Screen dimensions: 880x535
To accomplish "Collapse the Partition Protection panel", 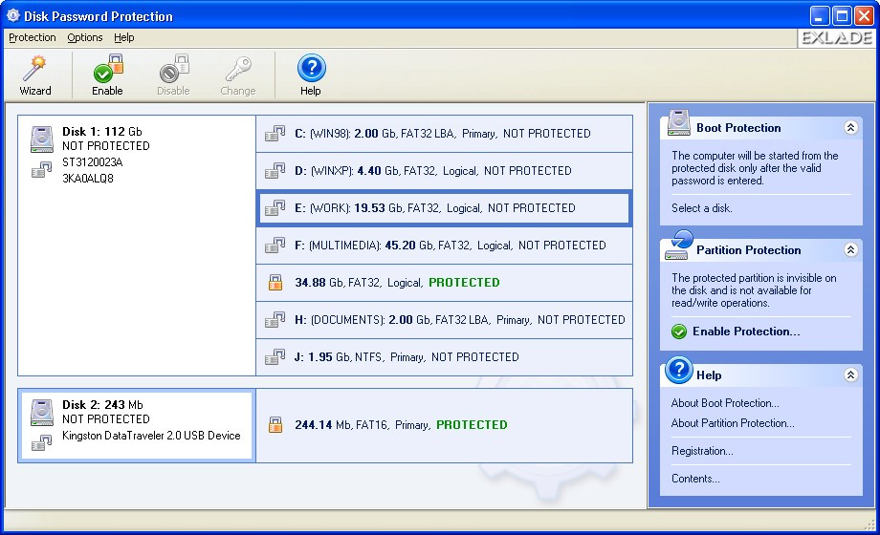I will (850, 249).
